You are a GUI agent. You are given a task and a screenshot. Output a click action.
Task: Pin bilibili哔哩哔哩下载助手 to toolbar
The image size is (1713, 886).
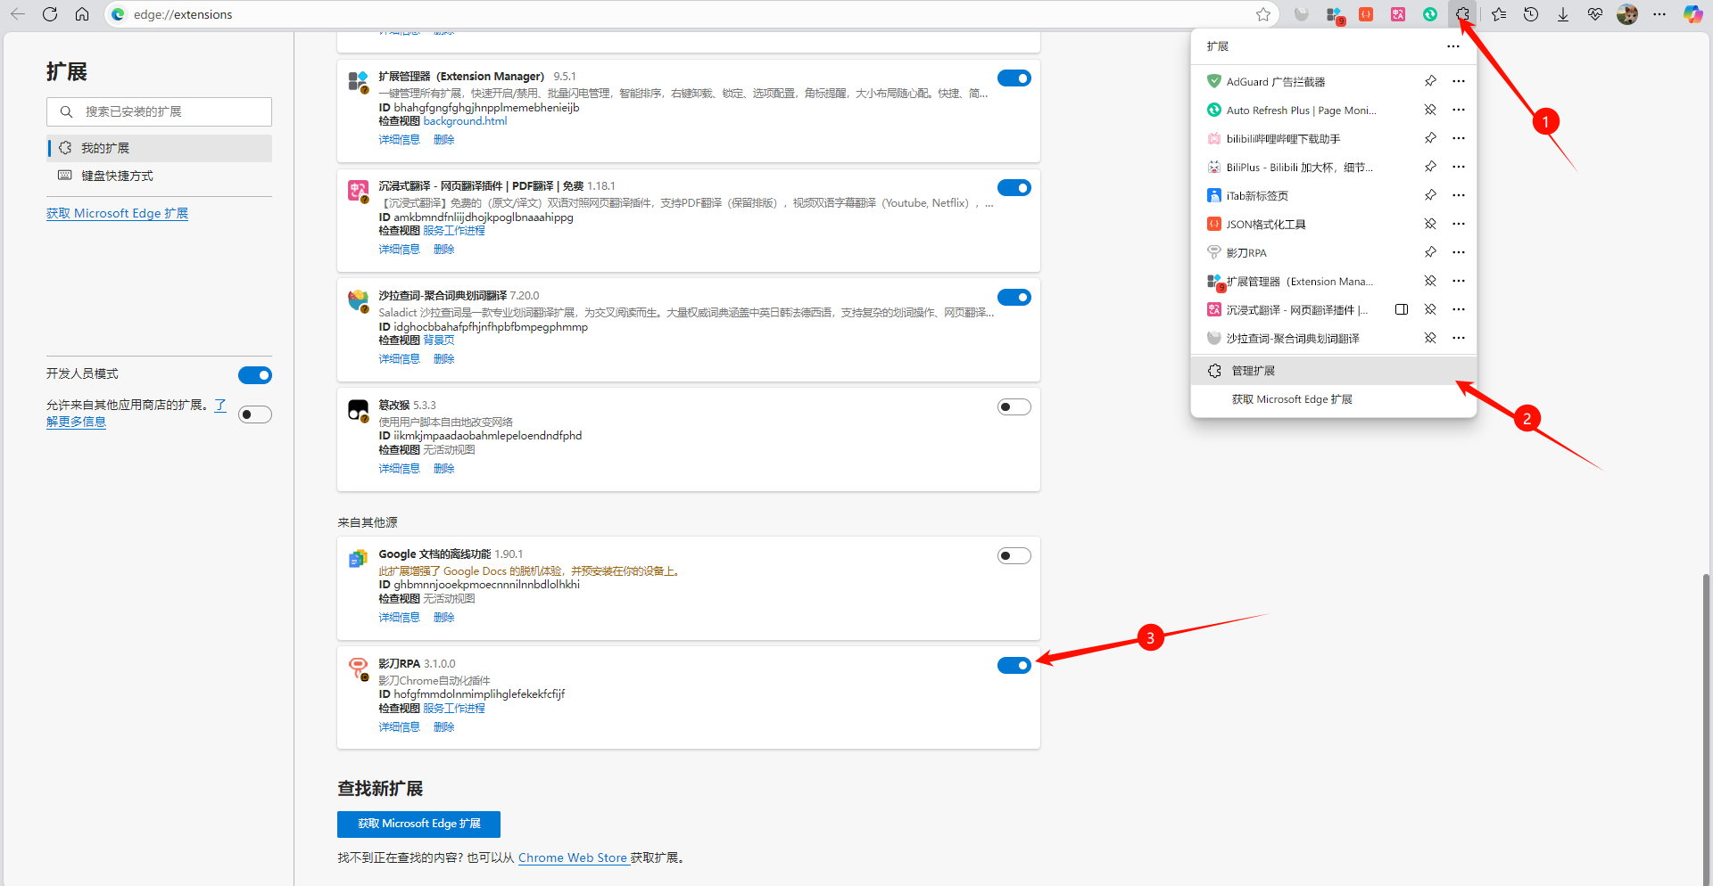pos(1430,138)
